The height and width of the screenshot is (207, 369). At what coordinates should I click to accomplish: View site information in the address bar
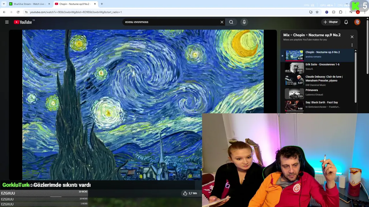(26, 12)
